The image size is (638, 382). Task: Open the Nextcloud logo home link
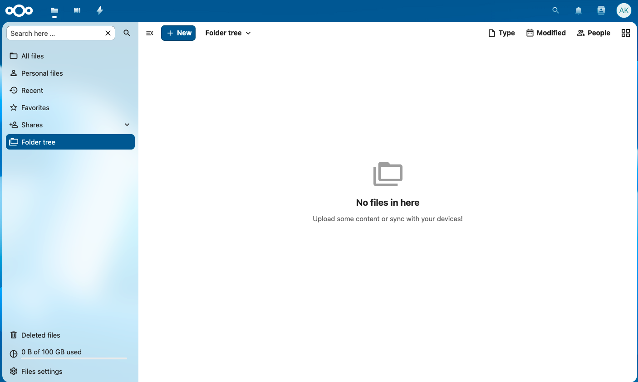tap(19, 10)
